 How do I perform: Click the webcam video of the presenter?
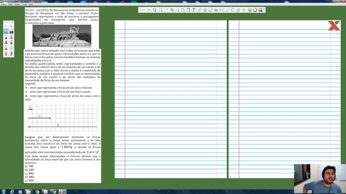tap(320, 179)
